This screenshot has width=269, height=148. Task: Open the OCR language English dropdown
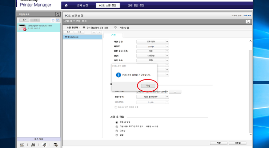point(153,102)
